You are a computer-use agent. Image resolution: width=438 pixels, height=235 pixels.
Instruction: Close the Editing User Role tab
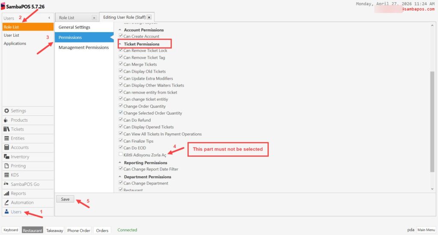(149, 18)
